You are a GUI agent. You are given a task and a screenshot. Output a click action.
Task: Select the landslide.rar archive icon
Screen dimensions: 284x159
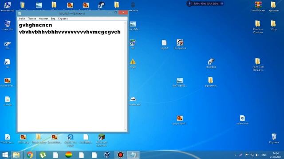(x=258, y=7)
